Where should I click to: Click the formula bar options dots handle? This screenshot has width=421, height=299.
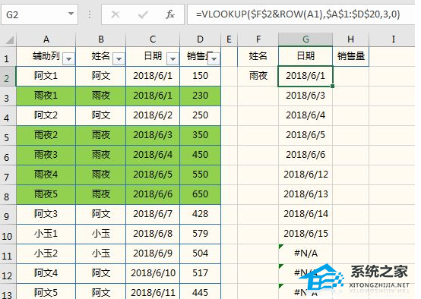tap(90, 14)
